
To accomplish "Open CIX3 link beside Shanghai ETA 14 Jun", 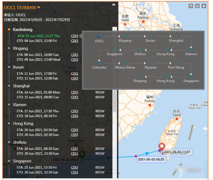I will (74, 92).
